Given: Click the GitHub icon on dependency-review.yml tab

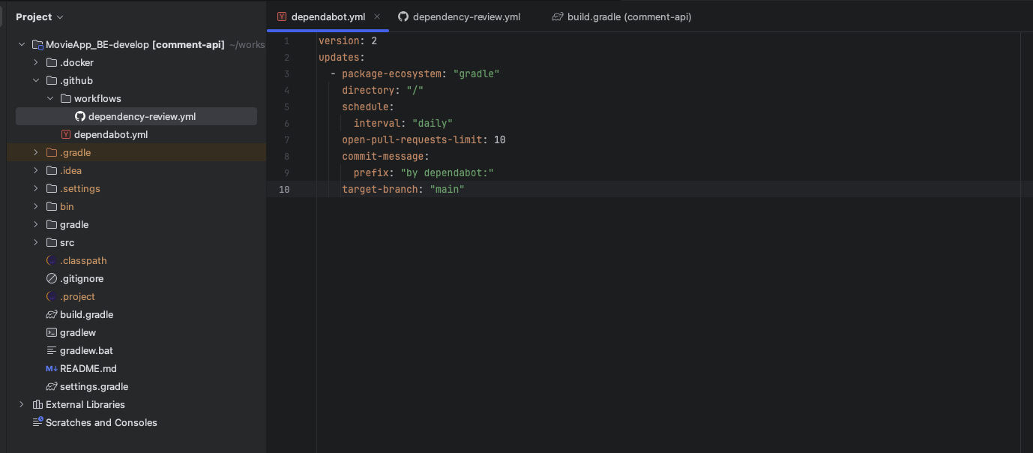Looking at the screenshot, I should [x=403, y=16].
